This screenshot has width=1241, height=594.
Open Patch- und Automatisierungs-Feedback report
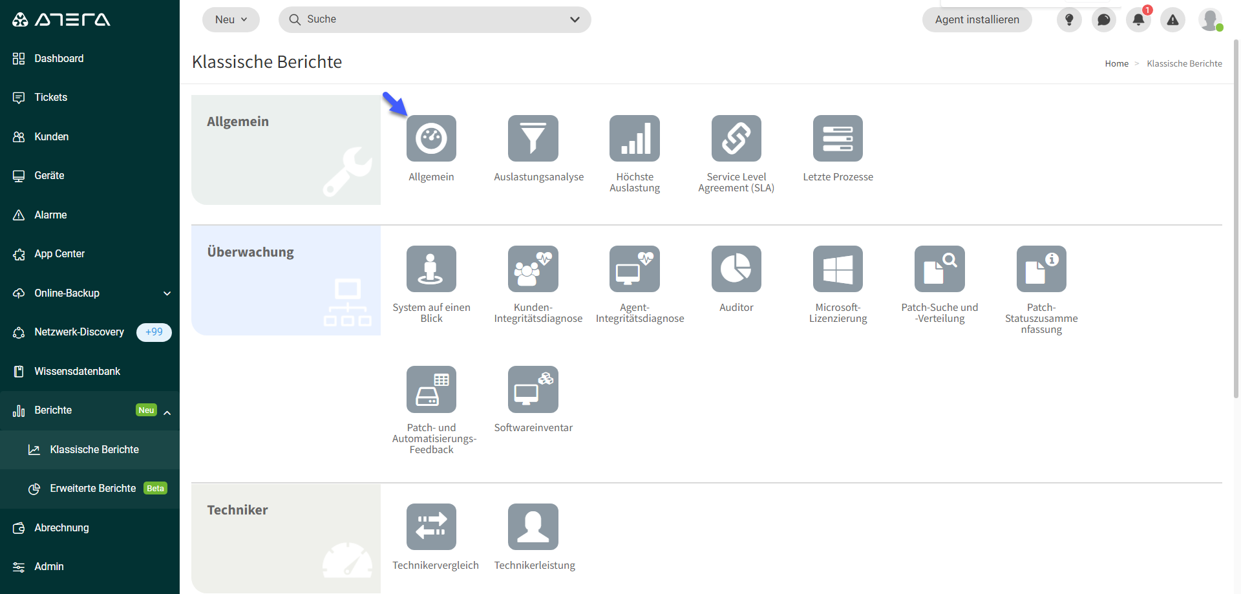[x=431, y=390]
